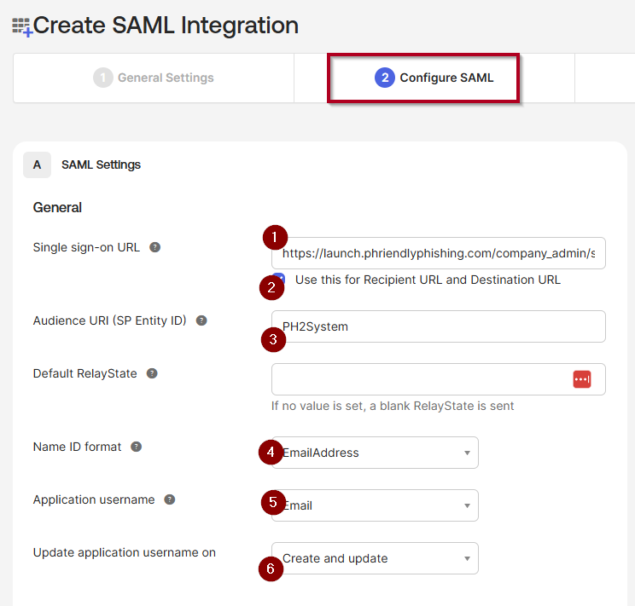Toggle Use this for Recipient URL checkbox
635x606 pixels.
point(281,280)
